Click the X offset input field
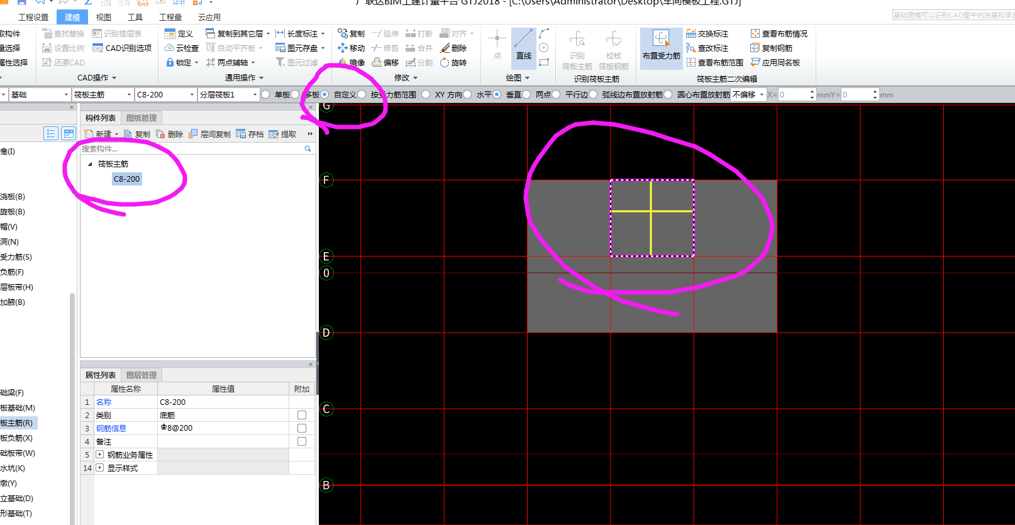The image size is (1015, 525). click(794, 94)
